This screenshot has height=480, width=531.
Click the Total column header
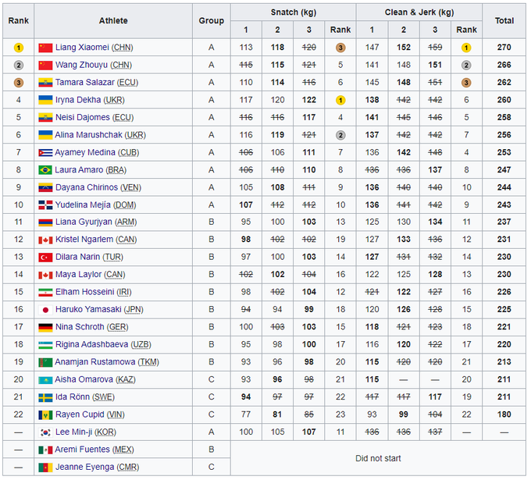(x=504, y=21)
